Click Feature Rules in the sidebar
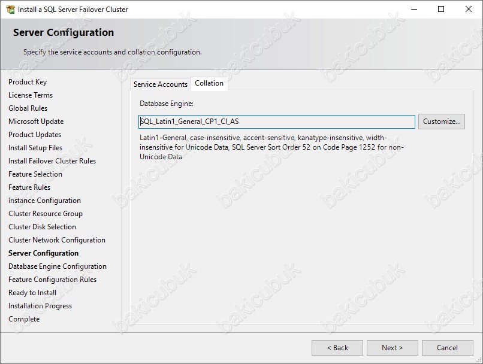The width and height of the screenshot is (483, 364). click(x=29, y=187)
